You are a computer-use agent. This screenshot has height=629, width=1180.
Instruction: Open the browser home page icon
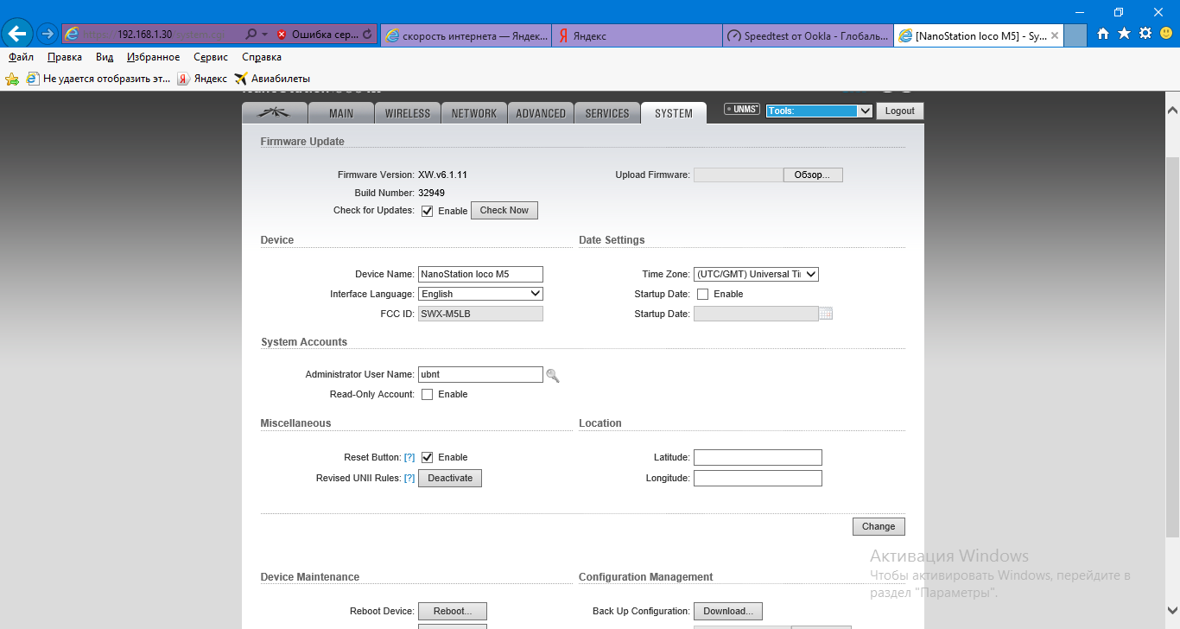(x=1103, y=34)
